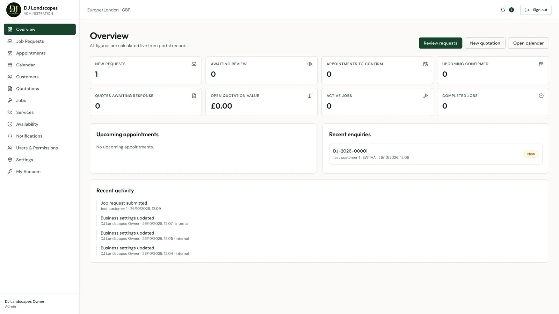
Task: Go to Jobs in the sidebar
Action: point(39,101)
